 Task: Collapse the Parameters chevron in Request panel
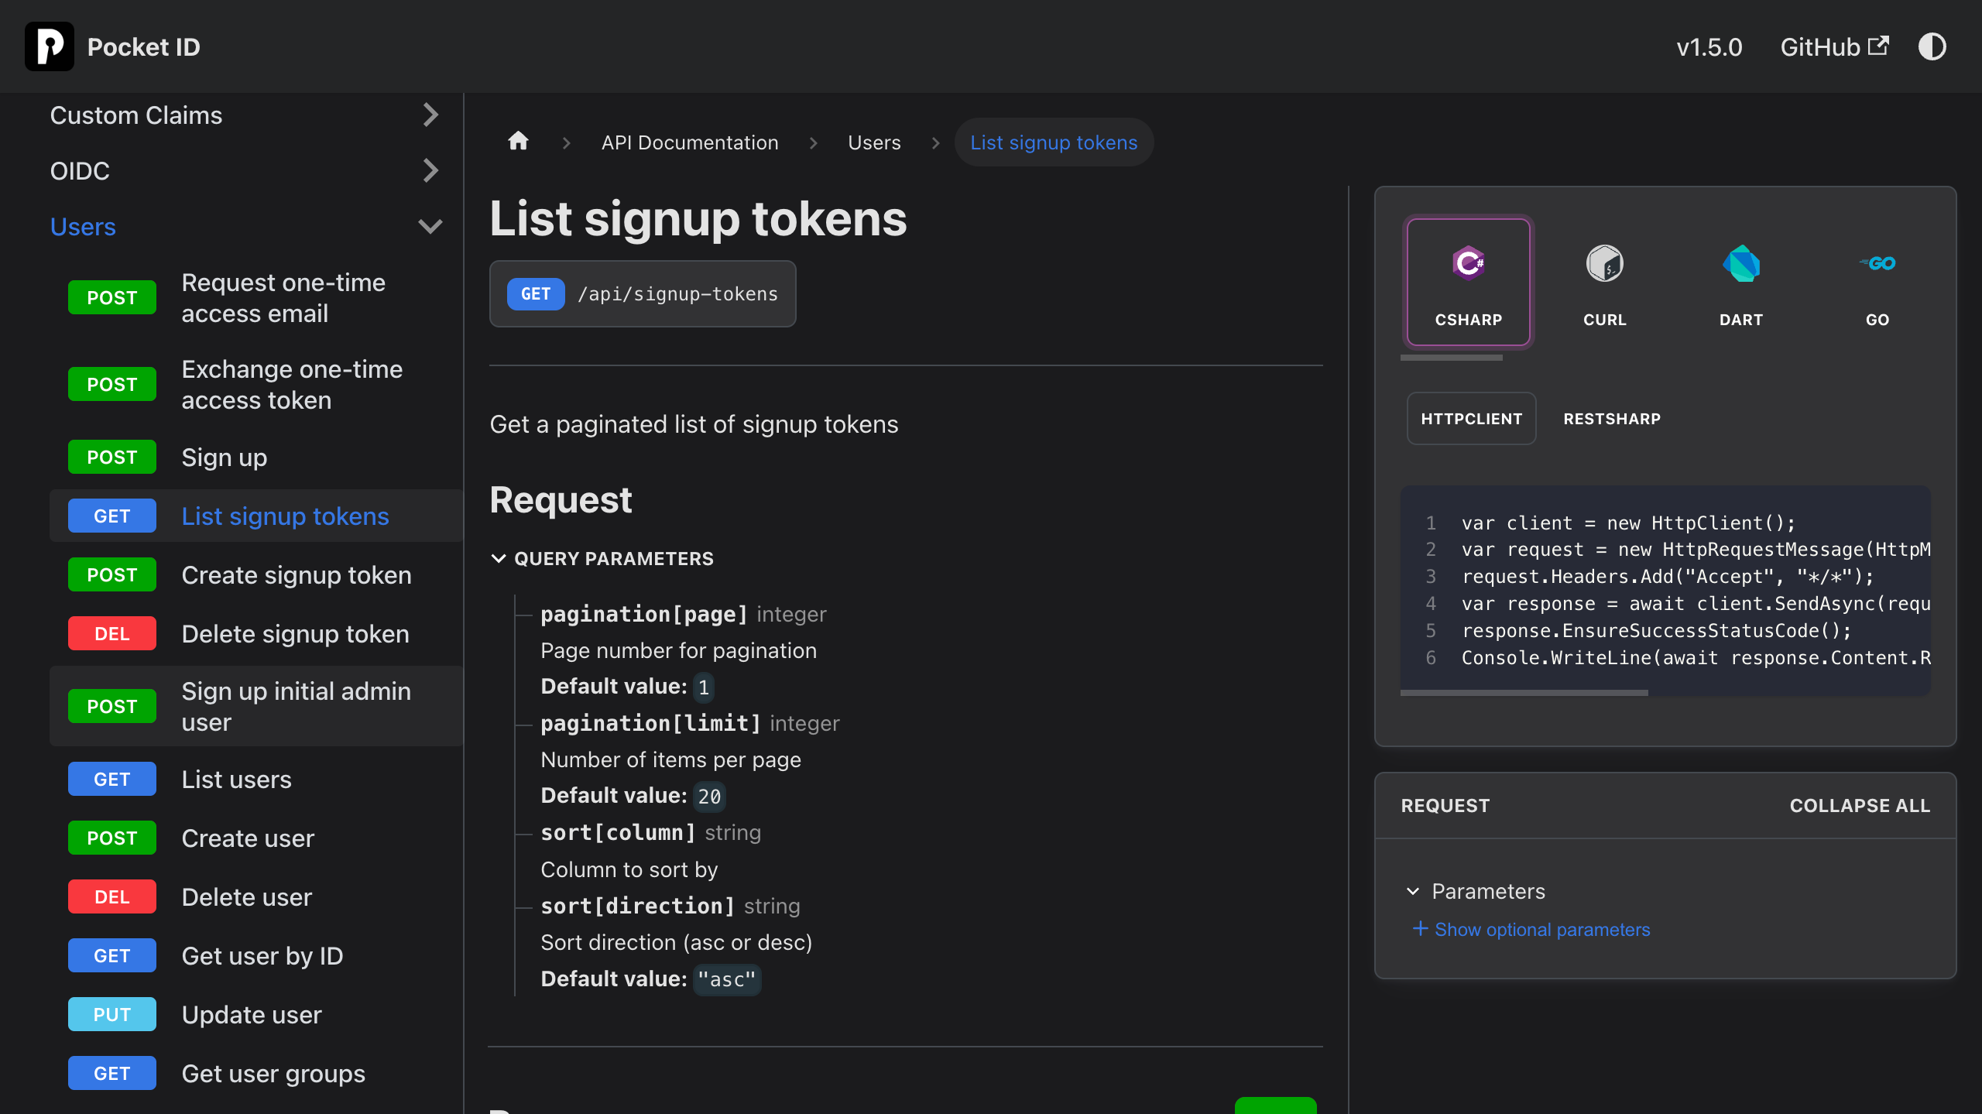point(1413,891)
